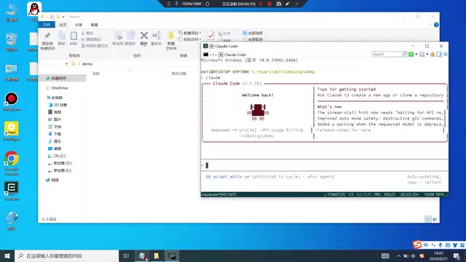Click Select none in Explorer ribbon
The image size is (466, 262).
tap(253, 39)
